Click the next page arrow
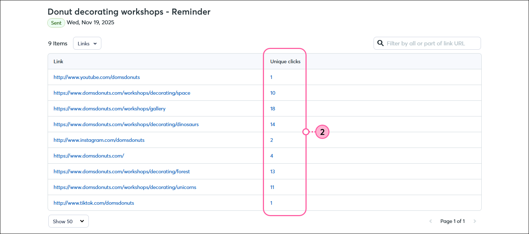This screenshot has width=529, height=234. tap(475, 221)
